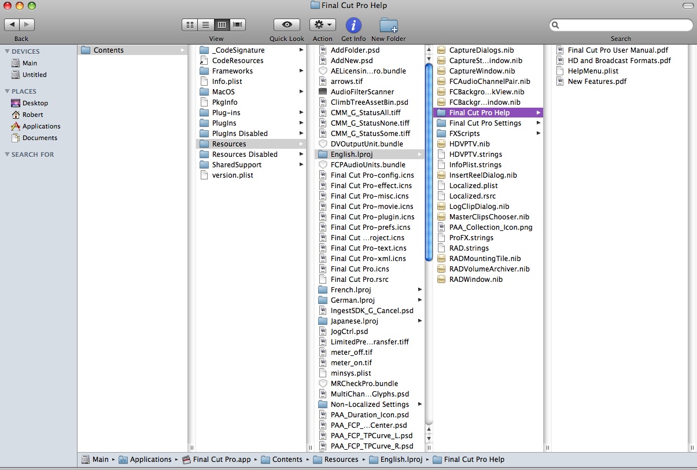This screenshot has width=697, height=470.
Task: Switch to Cover Flow view
Action: click(238, 25)
